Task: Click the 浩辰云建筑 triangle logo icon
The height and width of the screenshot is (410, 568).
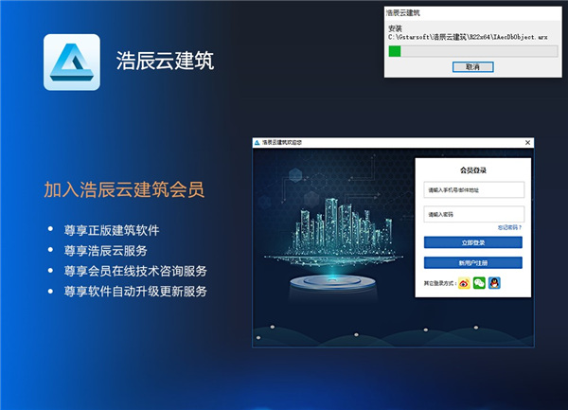Action: 72,62
